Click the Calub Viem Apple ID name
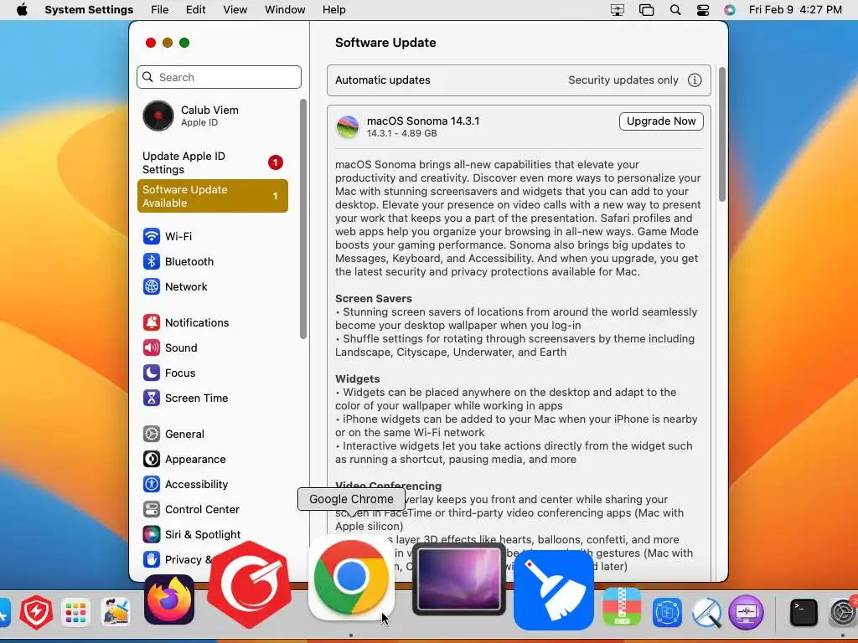The image size is (858, 643). [209, 110]
